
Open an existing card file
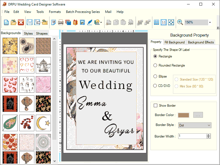pyautogui.click(x=14, y=22)
